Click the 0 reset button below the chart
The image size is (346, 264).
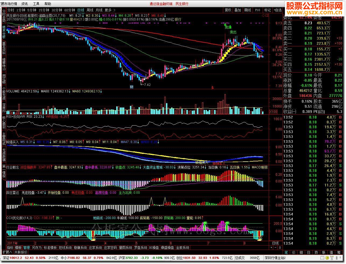click(x=280, y=248)
